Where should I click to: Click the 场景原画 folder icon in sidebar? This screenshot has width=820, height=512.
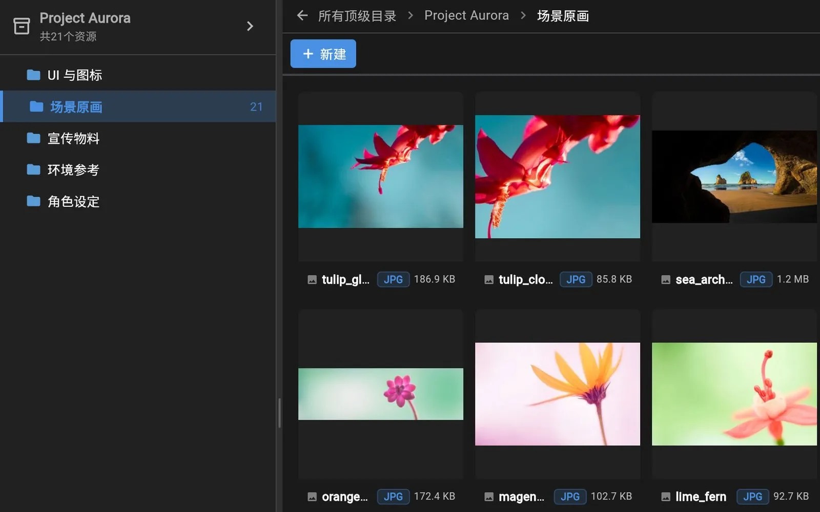(36, 106)
